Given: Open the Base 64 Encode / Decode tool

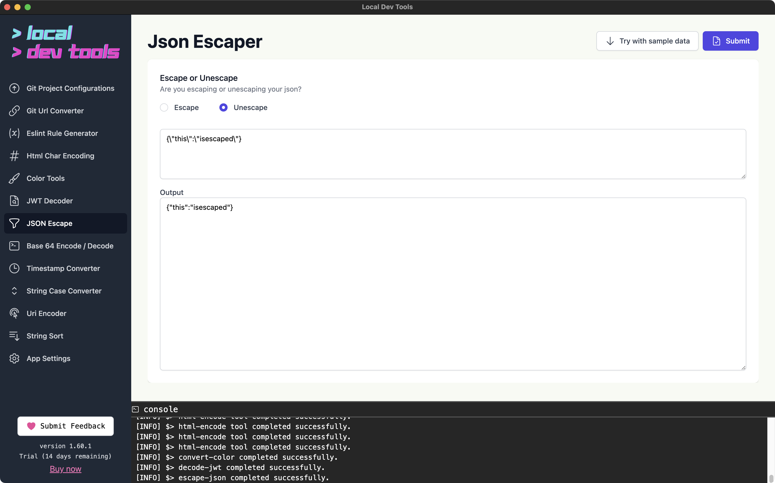Looking at the screenshot, I should (x=66, y=246).
